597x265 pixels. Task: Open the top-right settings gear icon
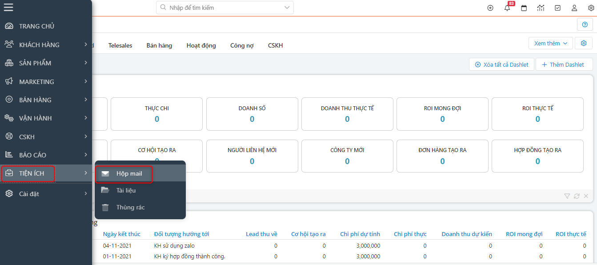[x=591, y=8]
